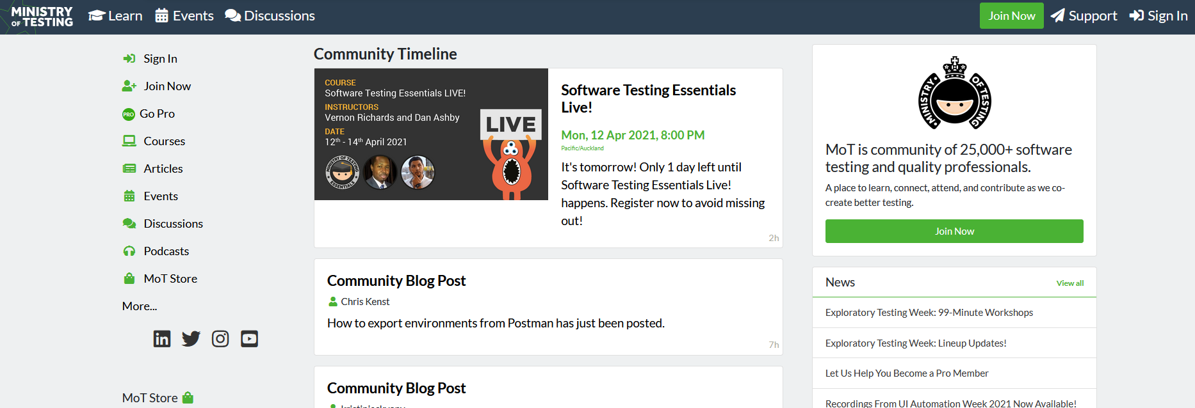
Task: Open Support link in header
Action: click(1084, 16)
